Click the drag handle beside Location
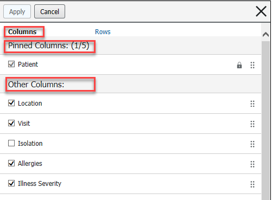 point(252,104)
